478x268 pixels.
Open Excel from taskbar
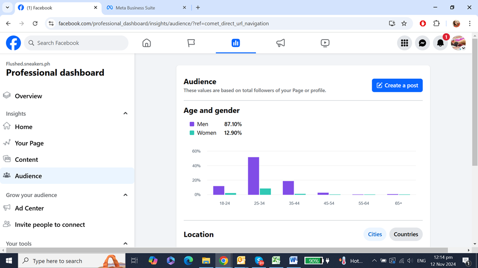[x=276, y=261]
